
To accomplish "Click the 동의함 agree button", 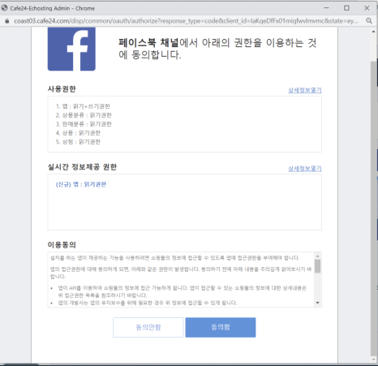I will [x=221, y=327].
